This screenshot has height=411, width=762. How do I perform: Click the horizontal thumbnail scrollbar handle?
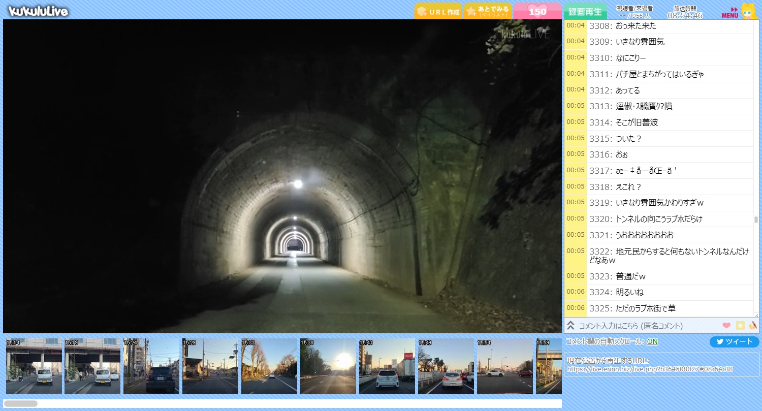[21, 403]
